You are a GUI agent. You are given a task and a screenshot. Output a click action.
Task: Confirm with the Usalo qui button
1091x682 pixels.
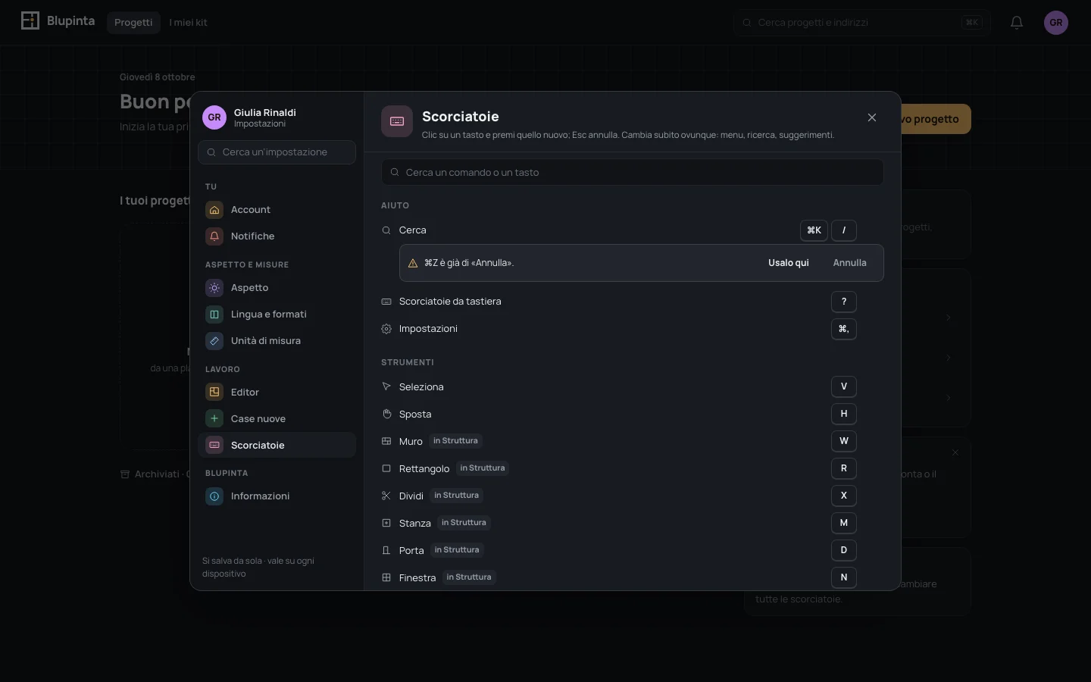789,263
